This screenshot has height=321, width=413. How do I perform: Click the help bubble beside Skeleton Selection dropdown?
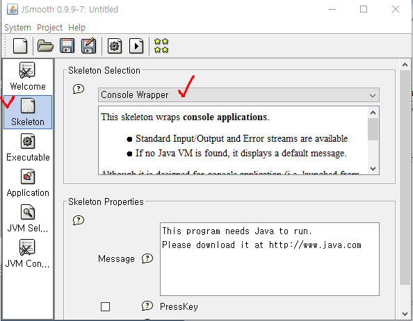click(79, 89)
